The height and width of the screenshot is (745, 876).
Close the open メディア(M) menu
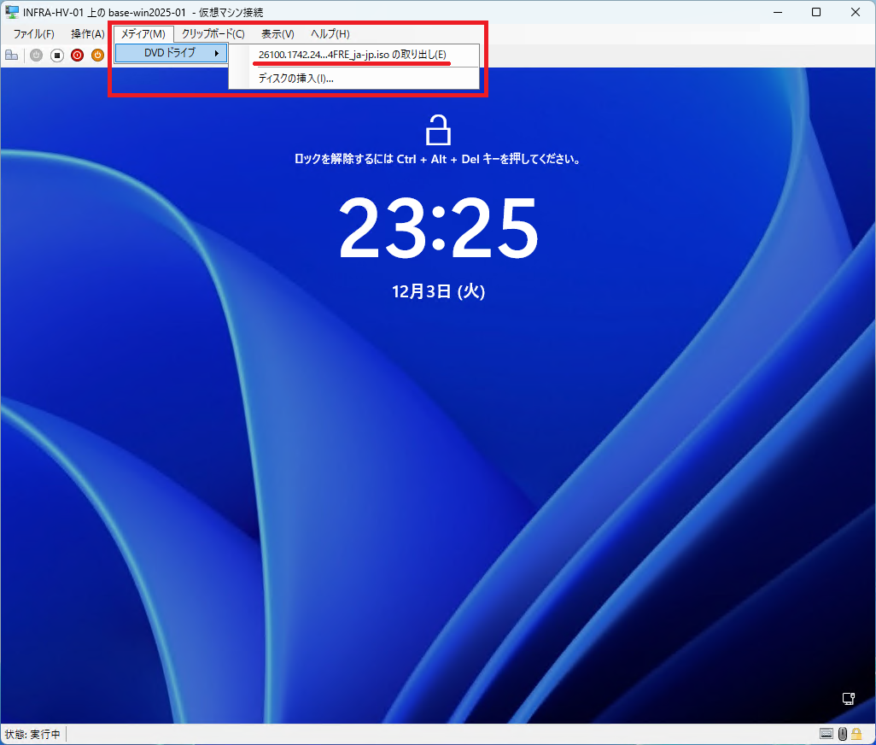143,34
